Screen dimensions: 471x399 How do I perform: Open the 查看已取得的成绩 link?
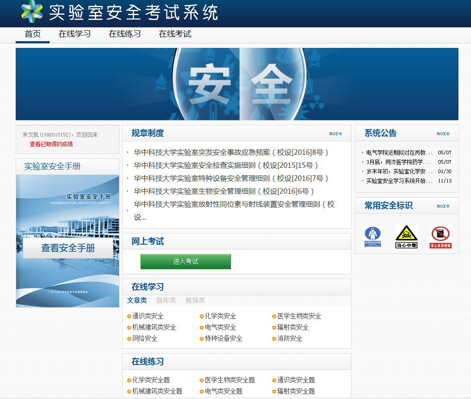pyautogui.click(x=51, y=144)
